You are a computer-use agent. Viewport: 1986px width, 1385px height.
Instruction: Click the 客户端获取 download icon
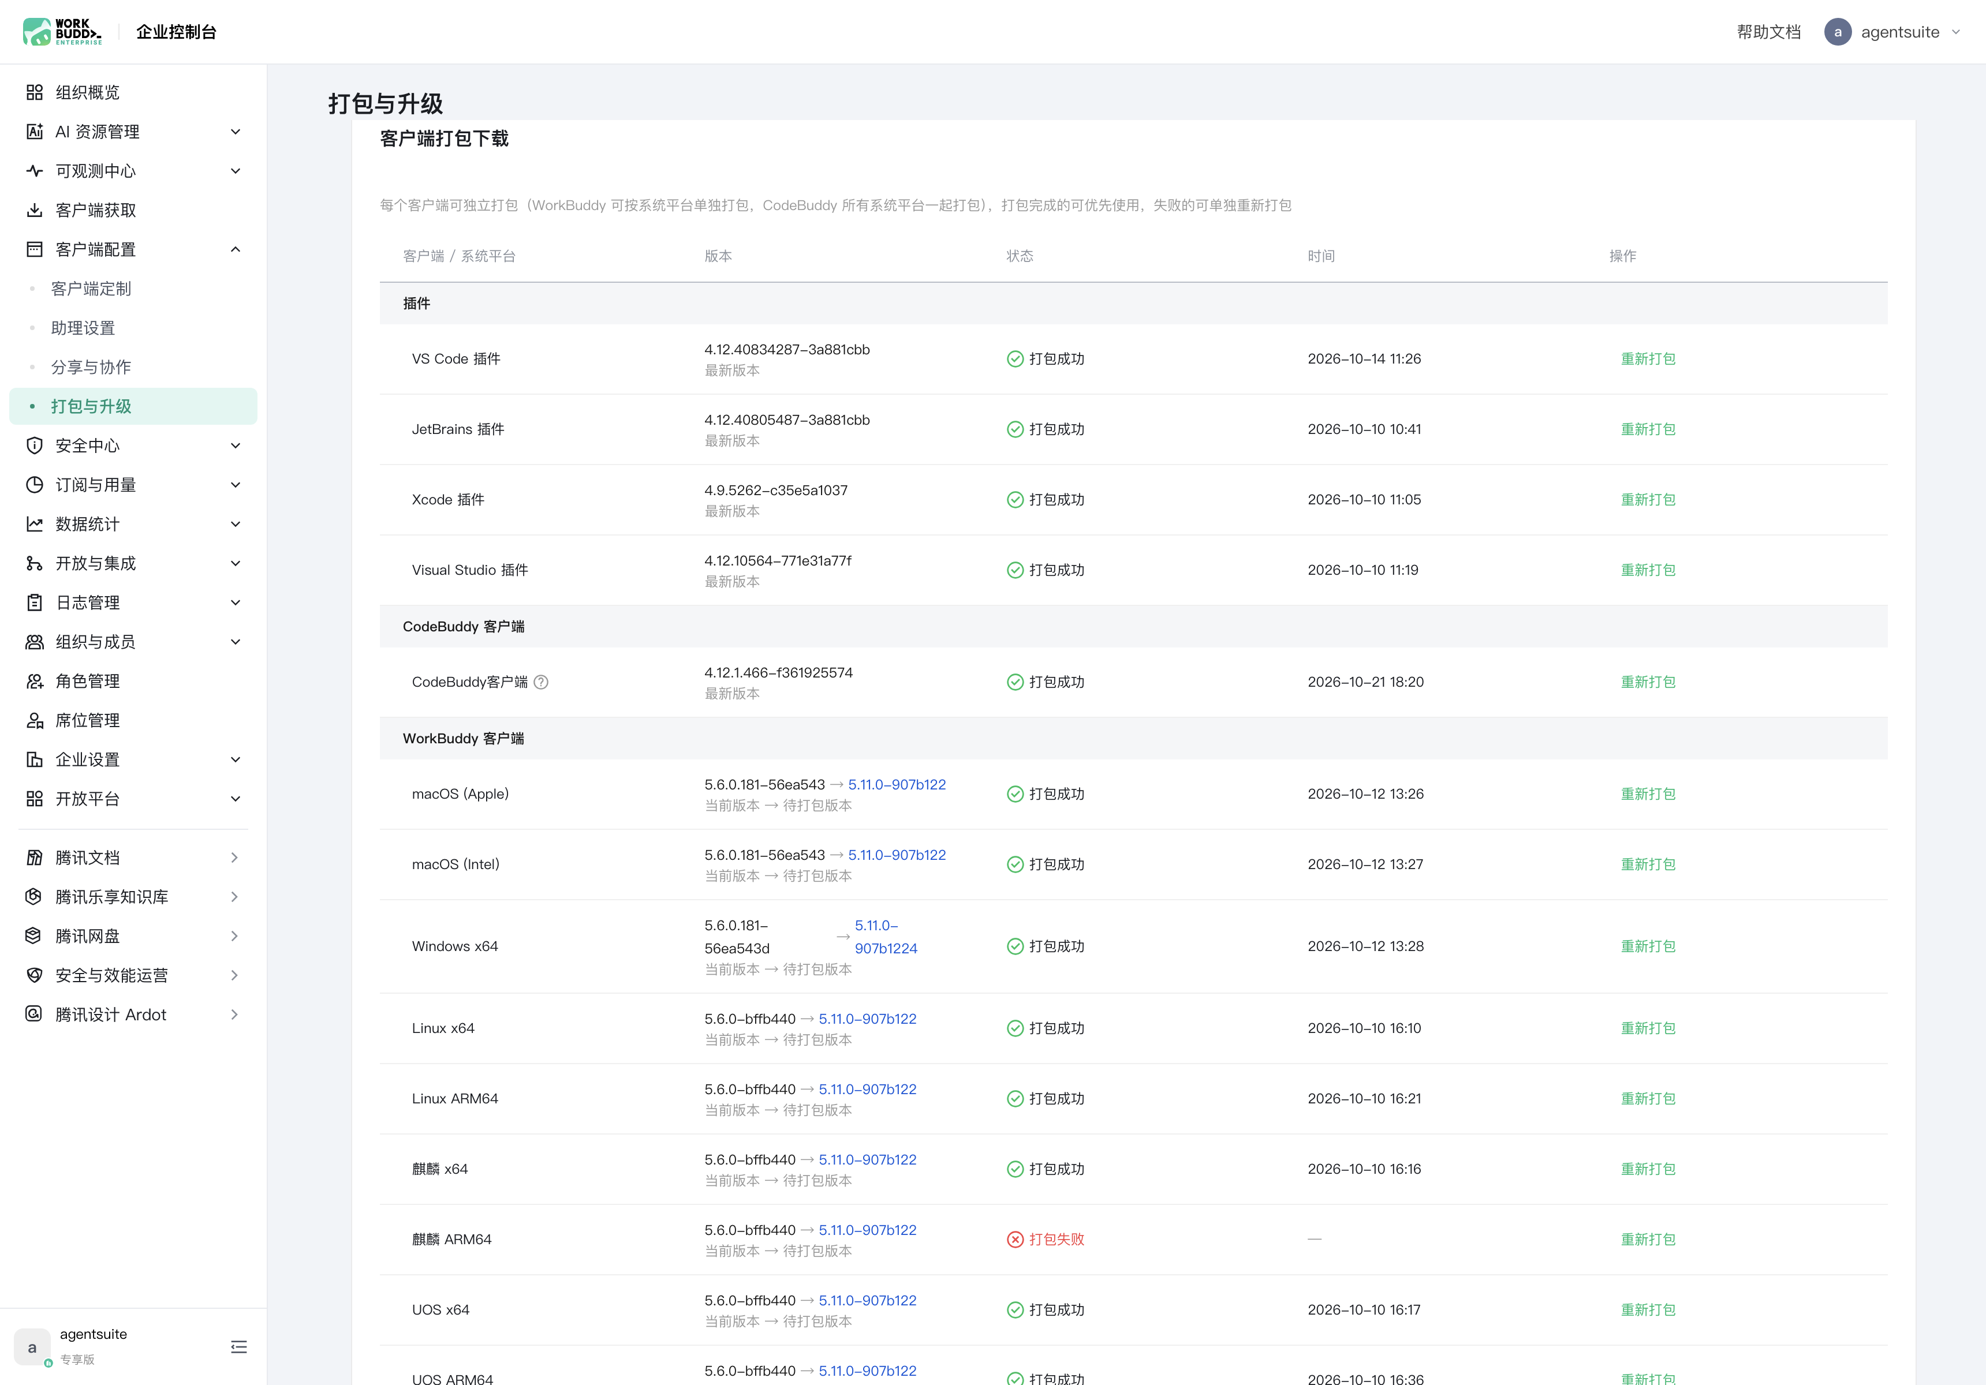[x=35, y=210]
